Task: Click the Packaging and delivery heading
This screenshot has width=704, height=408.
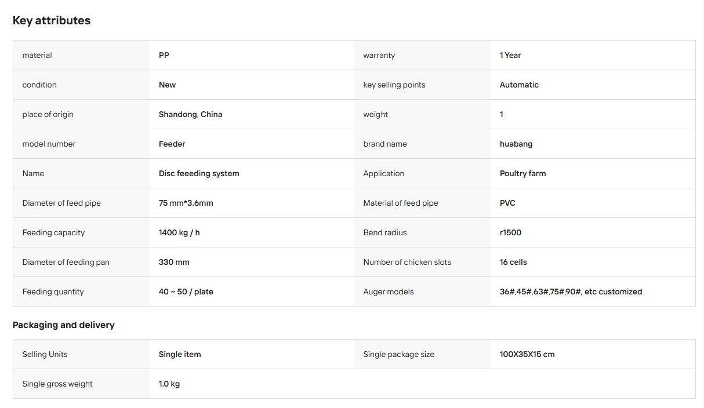Action: coord(64,325)
